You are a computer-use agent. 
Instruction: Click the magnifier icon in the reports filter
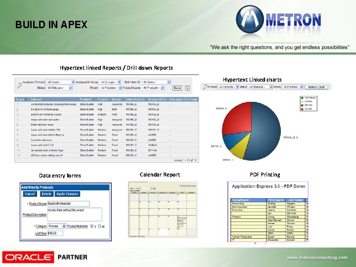pyautogui.click(x=20, y=86)
